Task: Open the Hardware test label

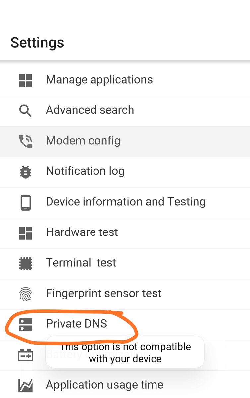Action: (82, 232)
